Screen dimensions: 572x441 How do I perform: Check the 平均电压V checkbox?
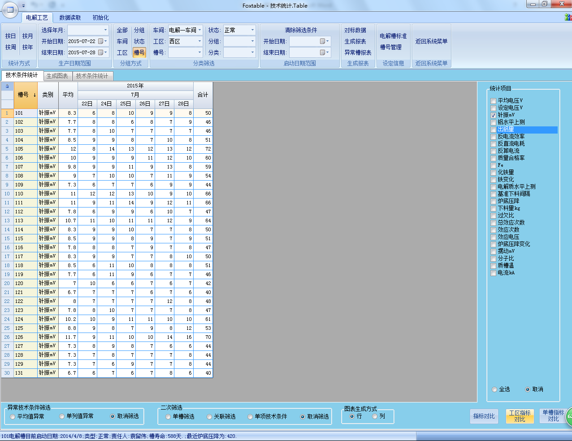(493, 101)
